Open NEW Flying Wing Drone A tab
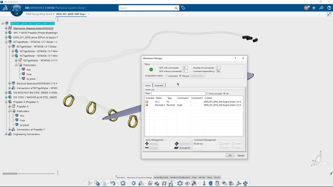This screenshot has height=187, width=333. click(x=40, y=14)
